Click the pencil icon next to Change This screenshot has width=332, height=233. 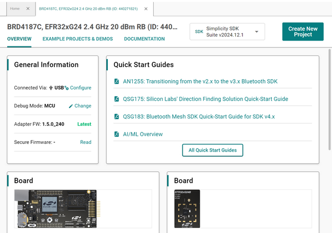pyautogui.click(x=71, y=106)
